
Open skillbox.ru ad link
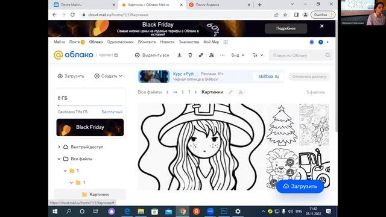[268, 77]
